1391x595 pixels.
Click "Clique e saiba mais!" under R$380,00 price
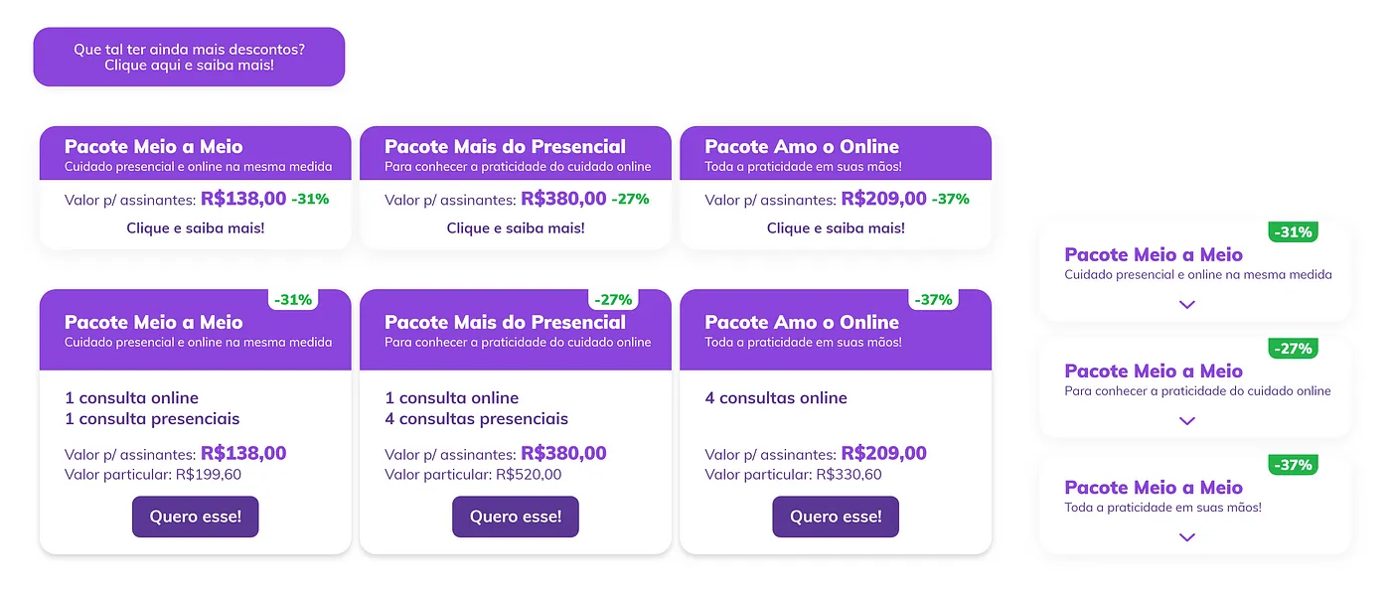(x=516, y=228)
